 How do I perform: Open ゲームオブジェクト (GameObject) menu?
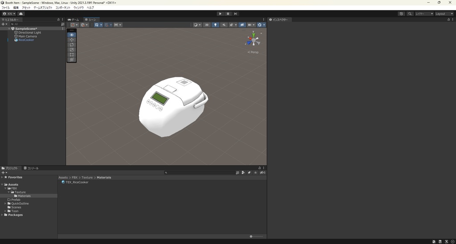pyautogui.click(x=43, y=8)
